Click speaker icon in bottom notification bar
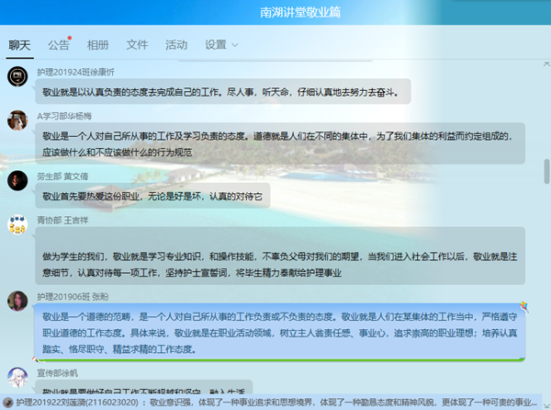This screenshot has width=551, height=410. pyautogui.click(x=7, y=402)
